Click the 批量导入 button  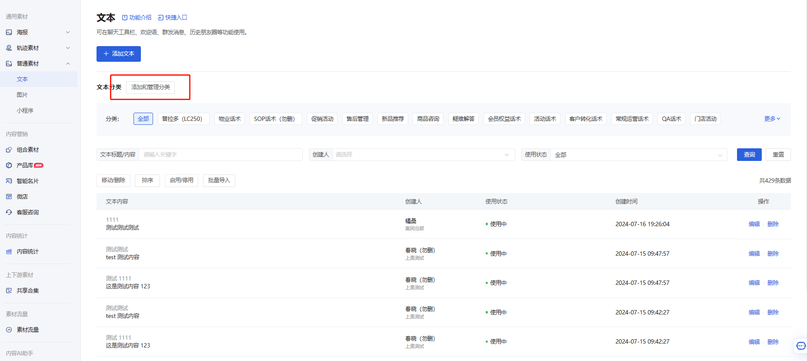coord(219,180)
